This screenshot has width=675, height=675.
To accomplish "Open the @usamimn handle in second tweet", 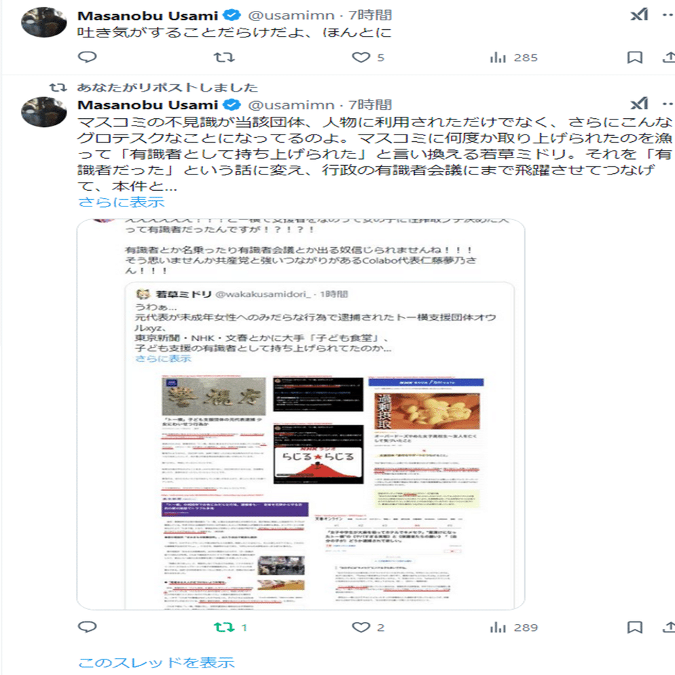I will click(291, 105).
